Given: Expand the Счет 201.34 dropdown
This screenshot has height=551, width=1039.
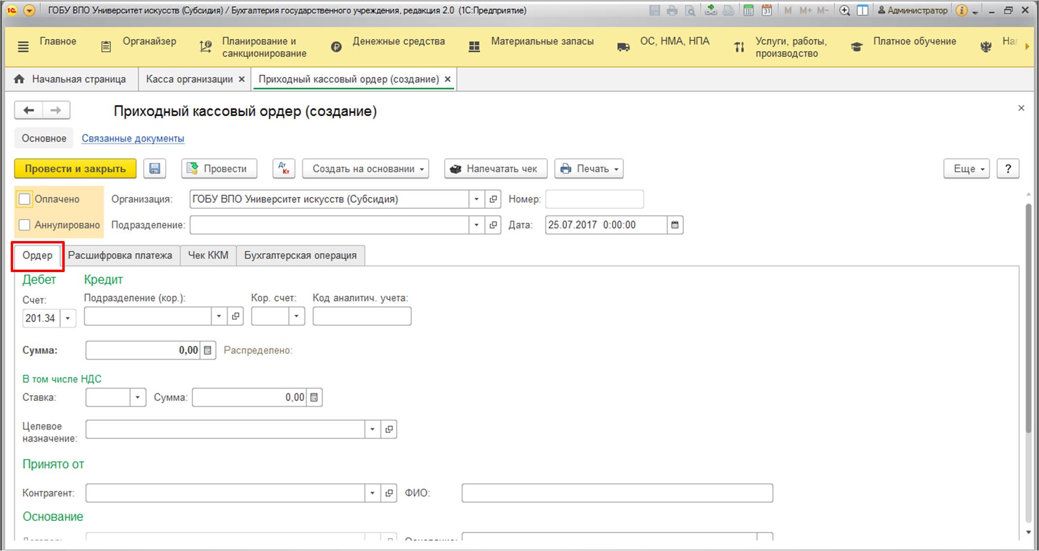Looking at the screenshot, I should coord(68,318).
